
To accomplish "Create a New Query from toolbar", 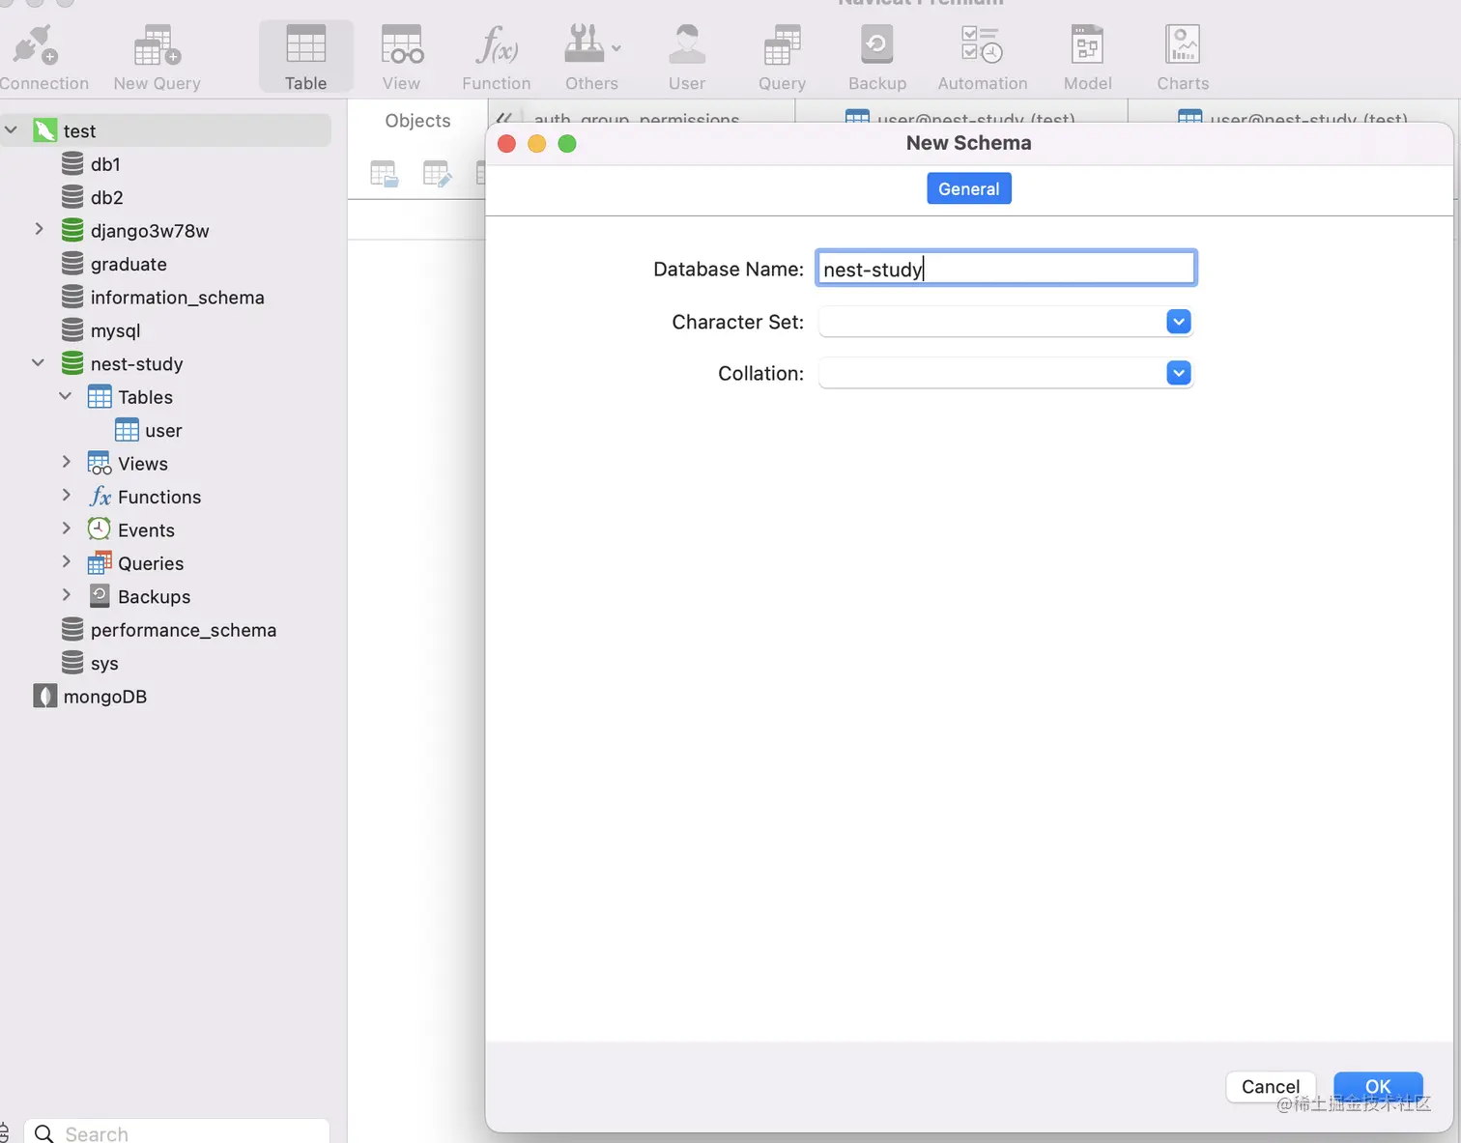I will coord(157,58).
